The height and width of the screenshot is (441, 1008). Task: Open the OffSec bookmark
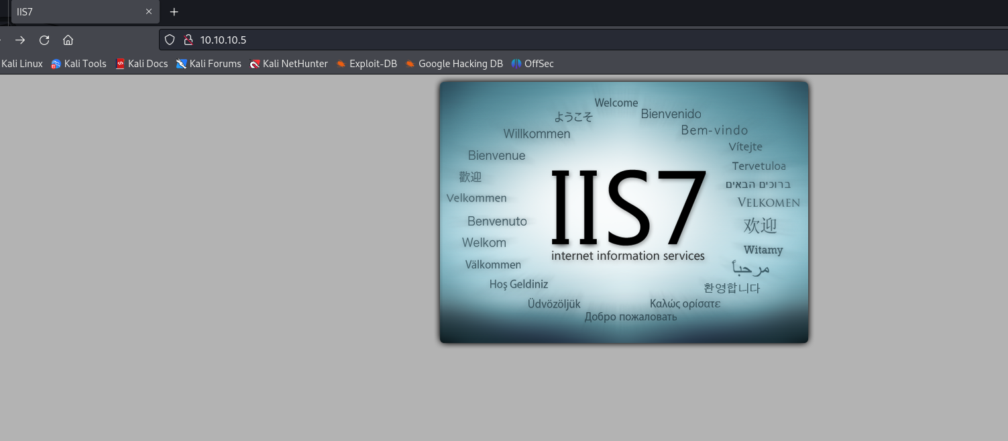coord(533,64)
